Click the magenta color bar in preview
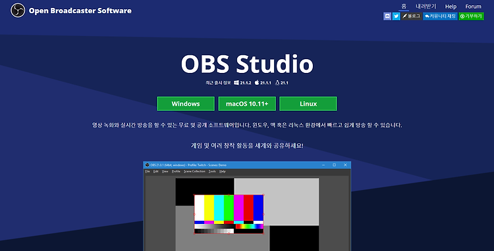The height and width of the screenshot is (251, 494). [x=238, y=208]
